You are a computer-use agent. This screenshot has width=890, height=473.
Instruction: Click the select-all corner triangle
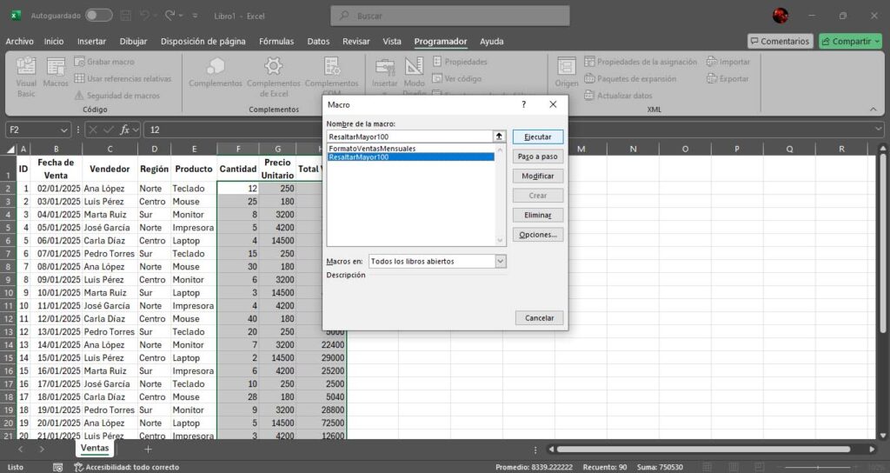coord(10,150)
